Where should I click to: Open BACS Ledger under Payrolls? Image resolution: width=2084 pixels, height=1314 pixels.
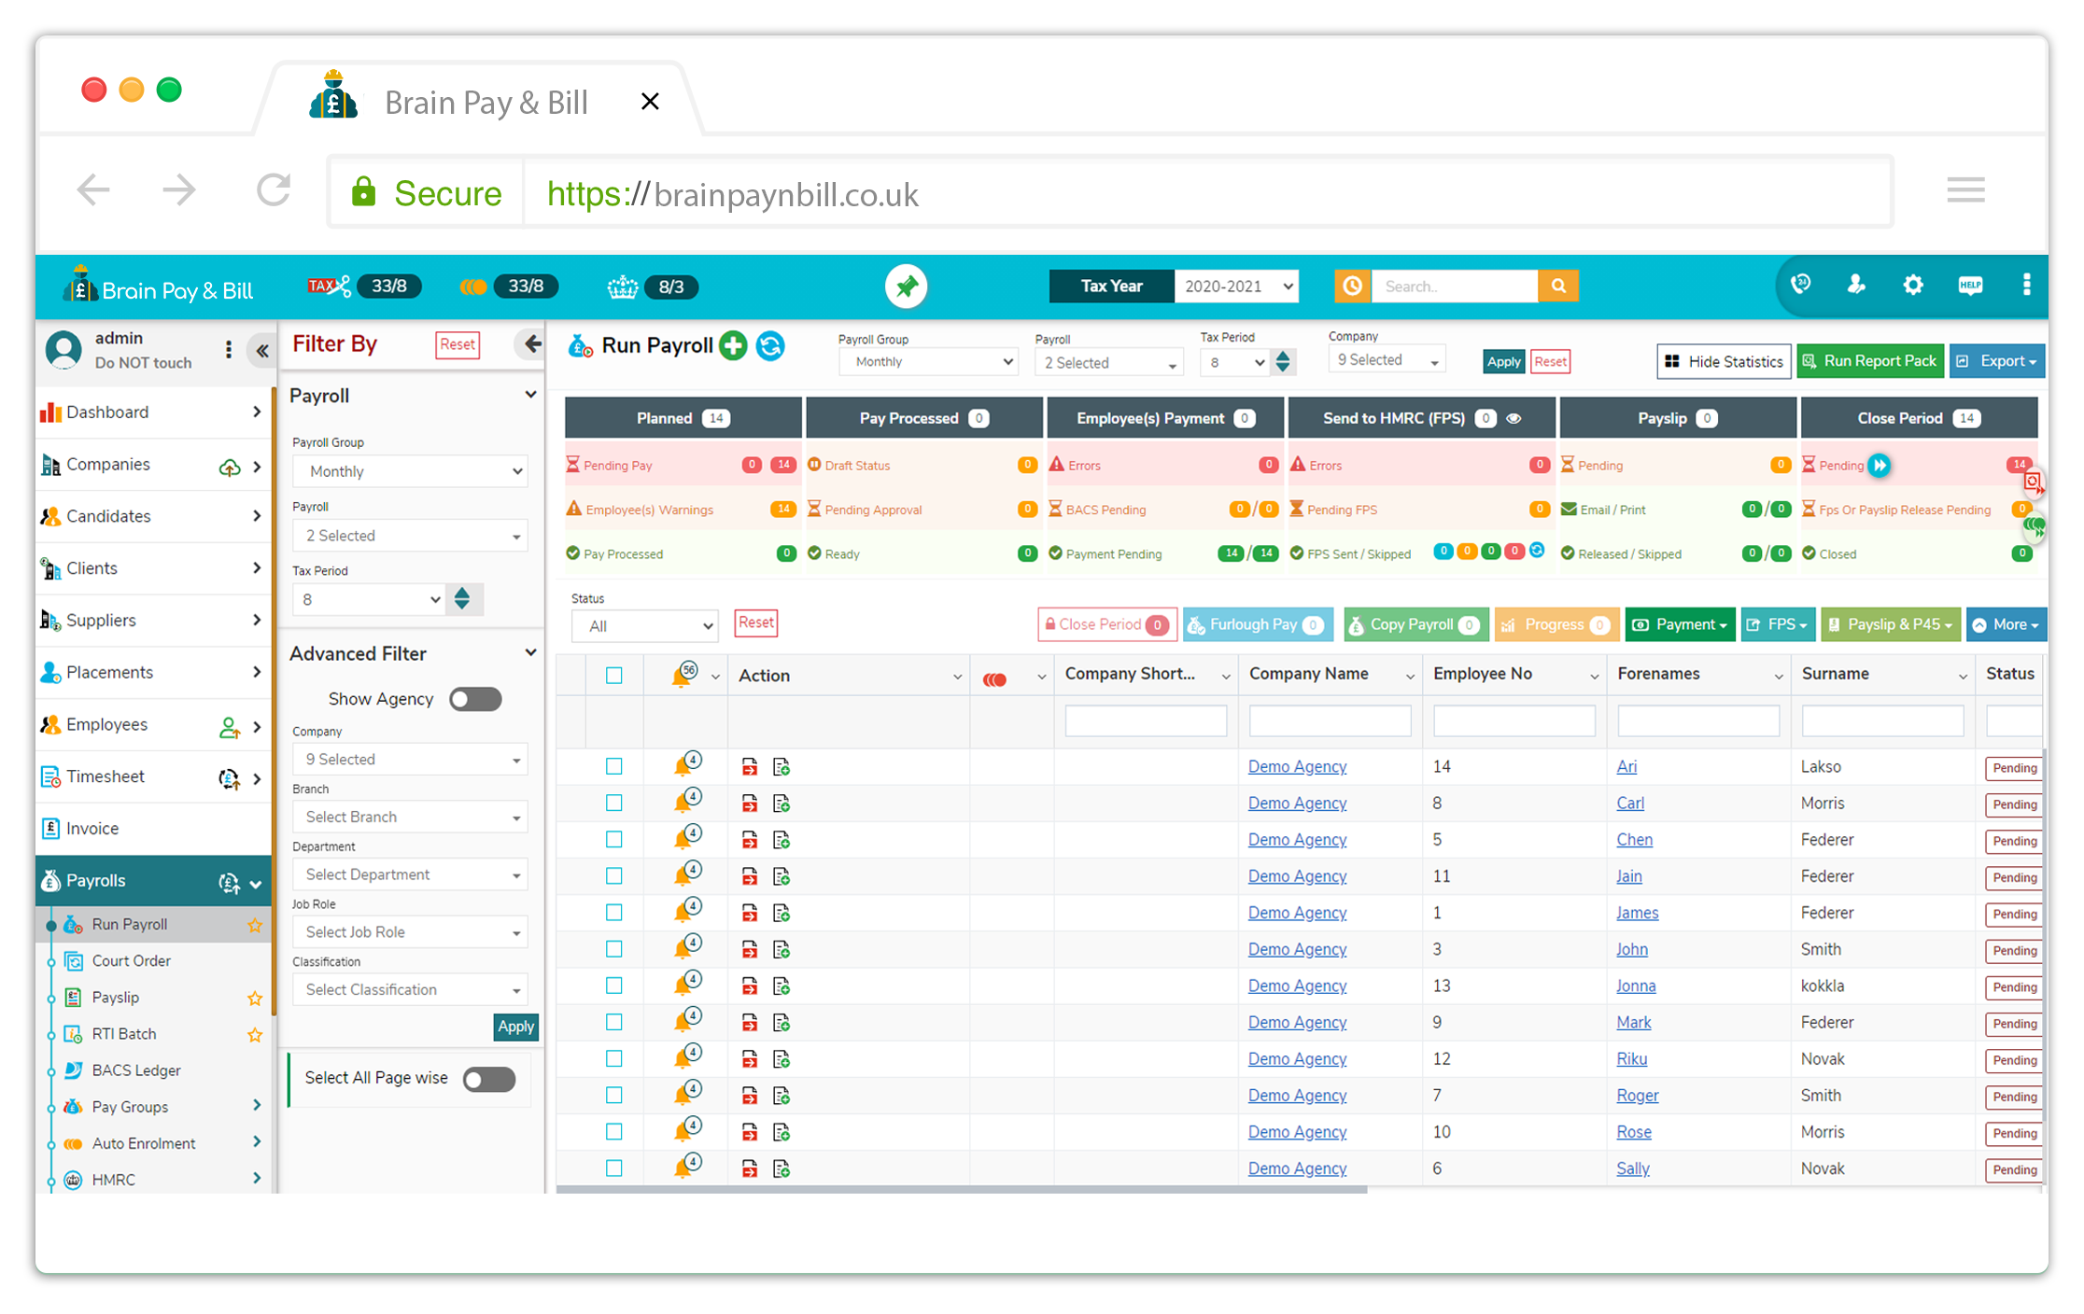[x=136, y=1070]
